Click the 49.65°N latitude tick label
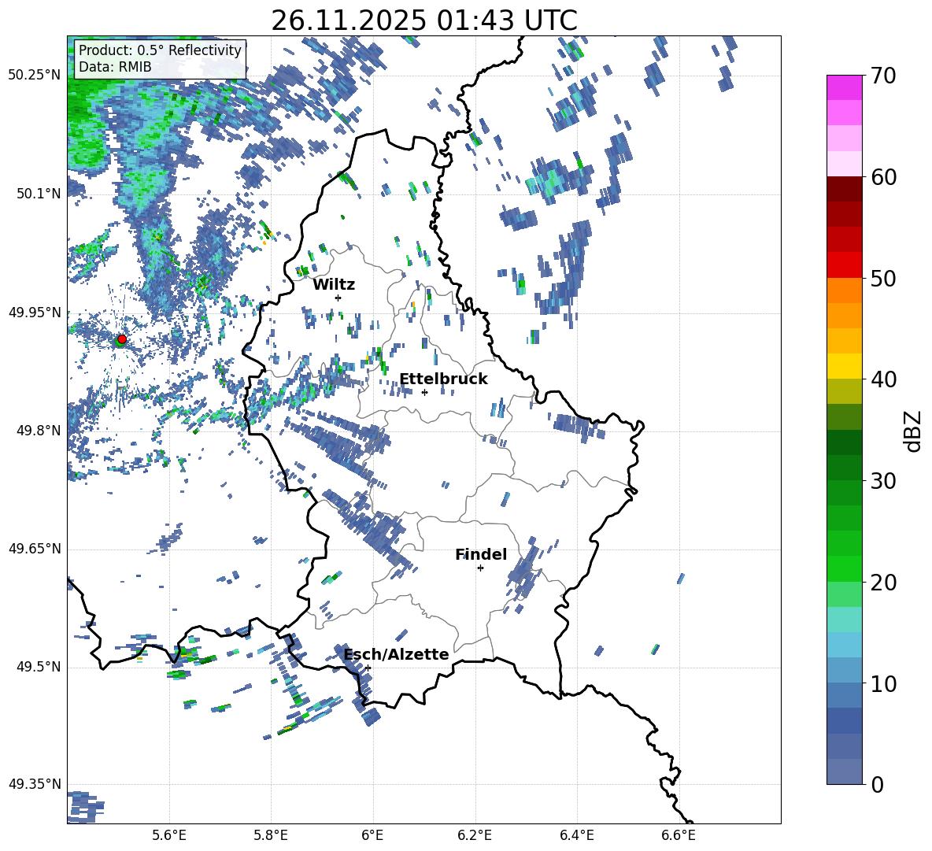932x851 pixels. point(35,549)
